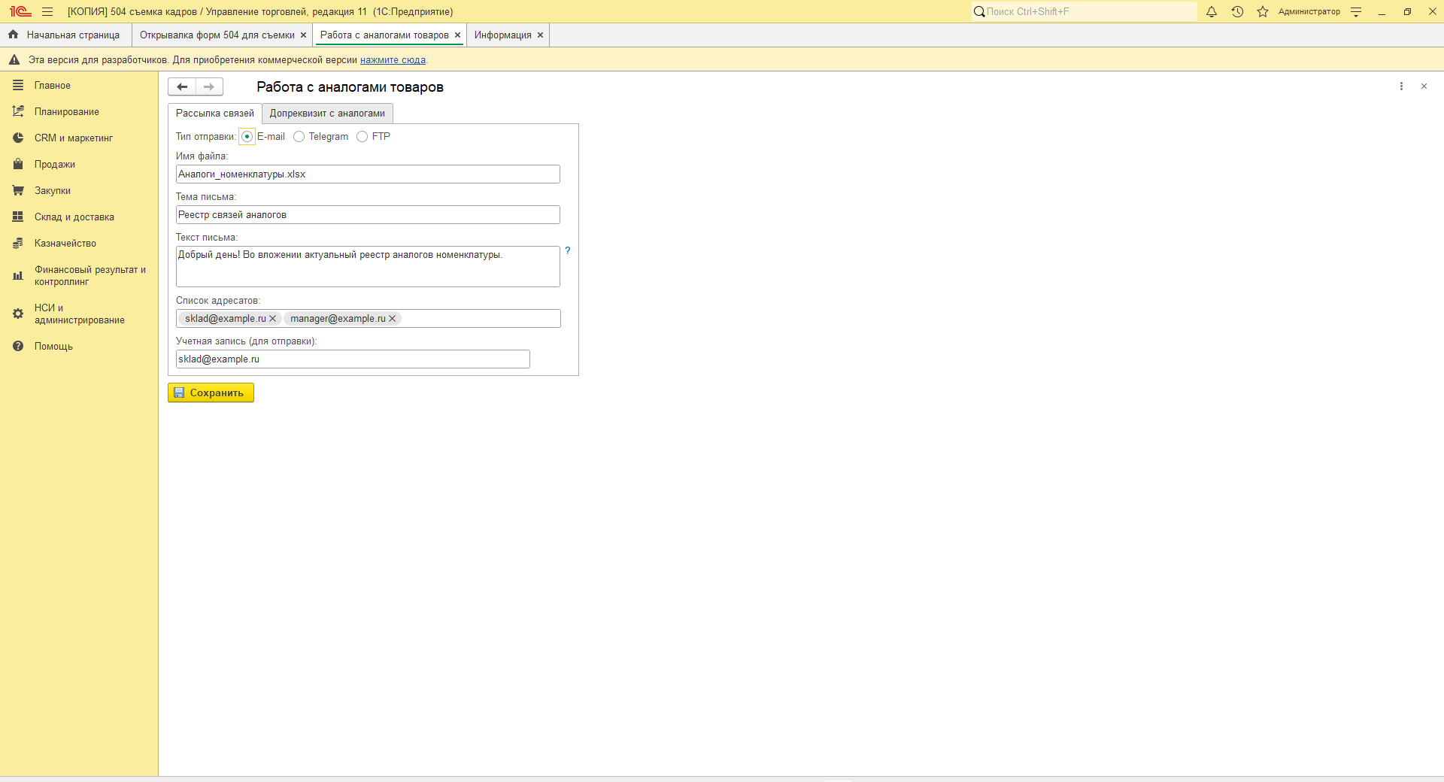Close the Открывалка форм 504 tab
Viewport: 1444px width, 782px height.
(303, 35)
